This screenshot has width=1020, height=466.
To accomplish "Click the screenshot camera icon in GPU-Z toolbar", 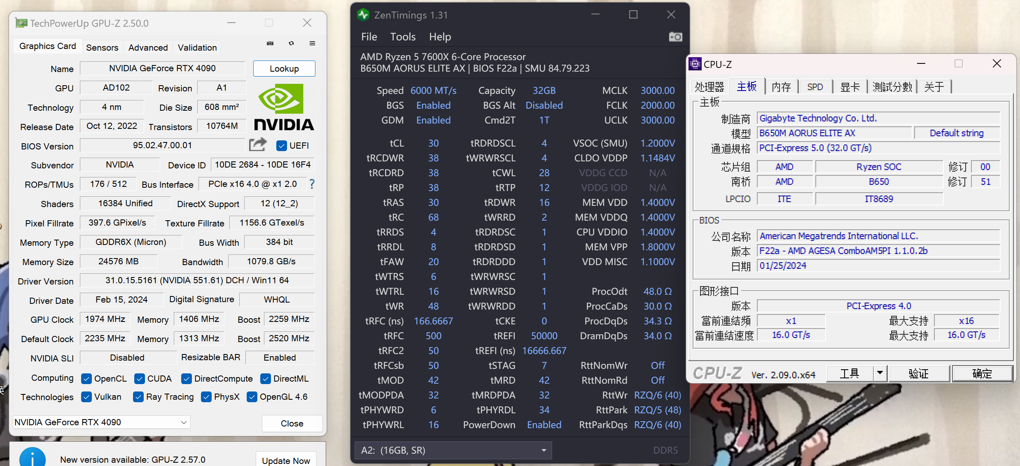I will click(270, 43).
